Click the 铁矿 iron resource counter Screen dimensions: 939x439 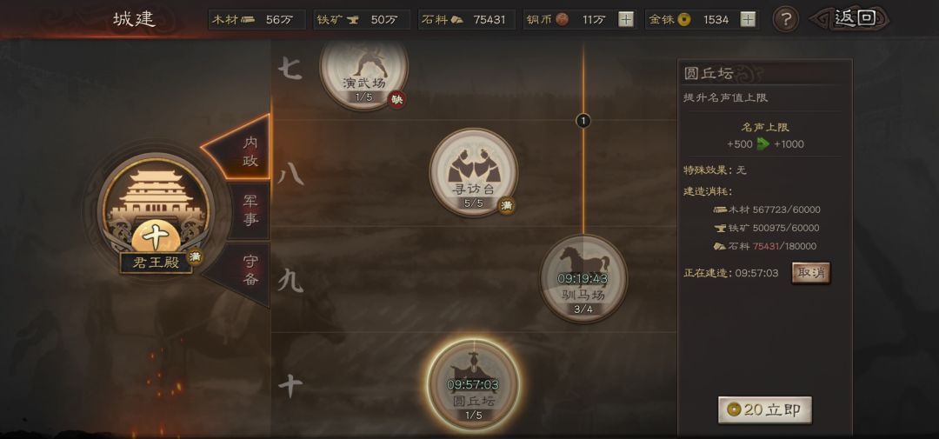click(362, 20)
